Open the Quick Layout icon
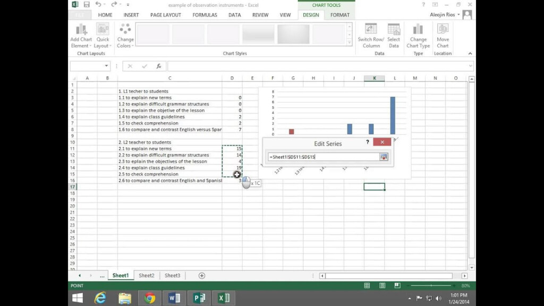Screen dimensions: 544x306 pyautogui.click(x=103, y=29)
